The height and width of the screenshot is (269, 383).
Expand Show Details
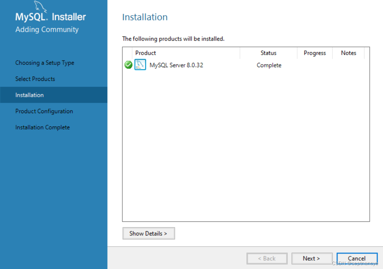tap(149, 233)
